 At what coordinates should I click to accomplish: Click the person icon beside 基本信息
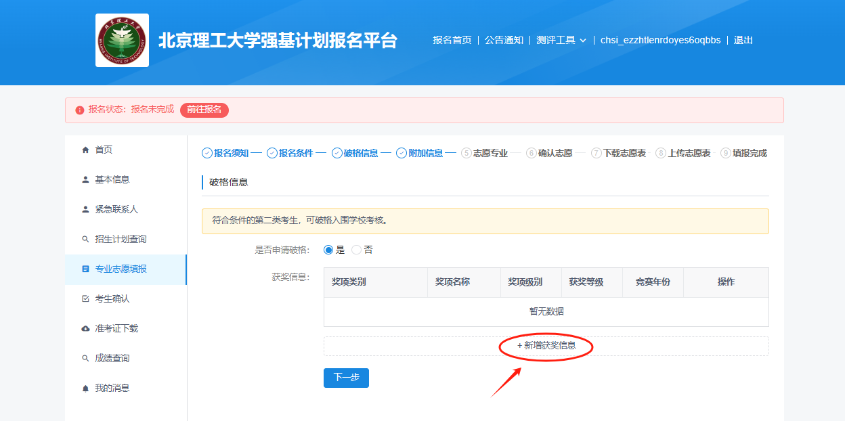[x=85, y=179]
